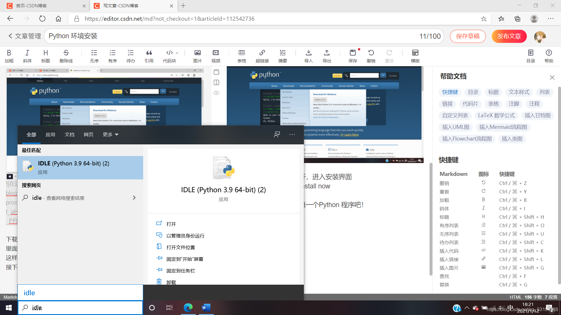Show table of contents via 目录 toolbar icon

click(x=531, y=56)
